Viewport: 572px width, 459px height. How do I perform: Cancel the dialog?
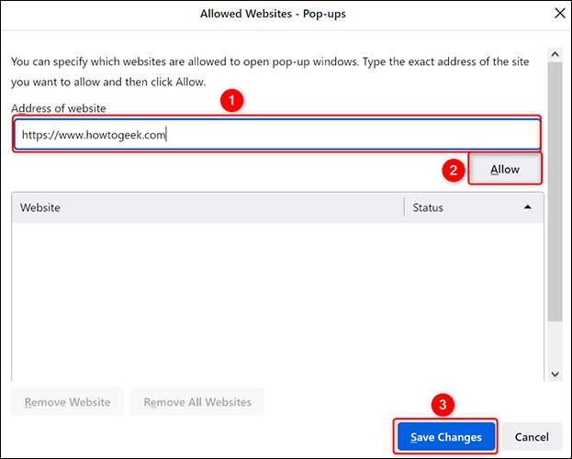532,436
